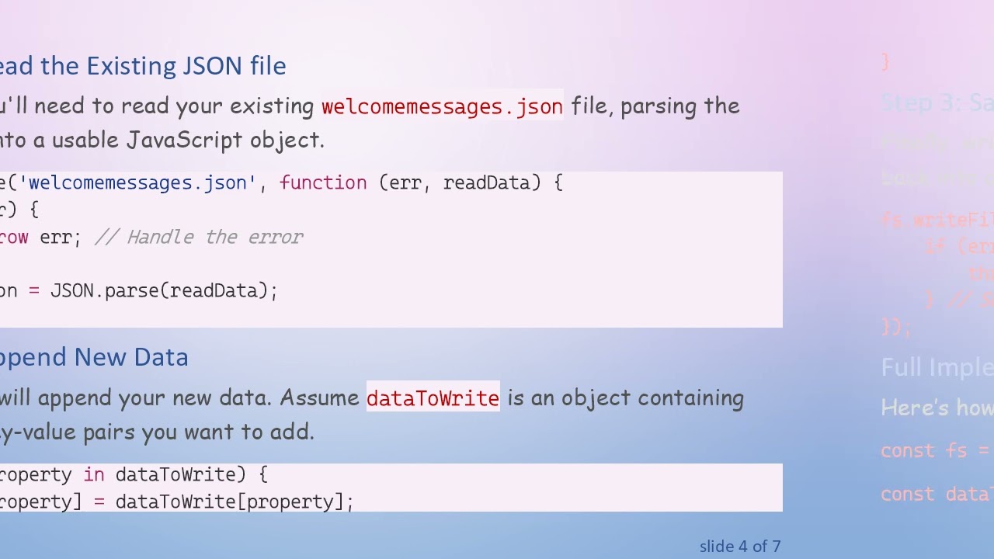Click the red welcomemessages.json inline code

coord(442,106)
